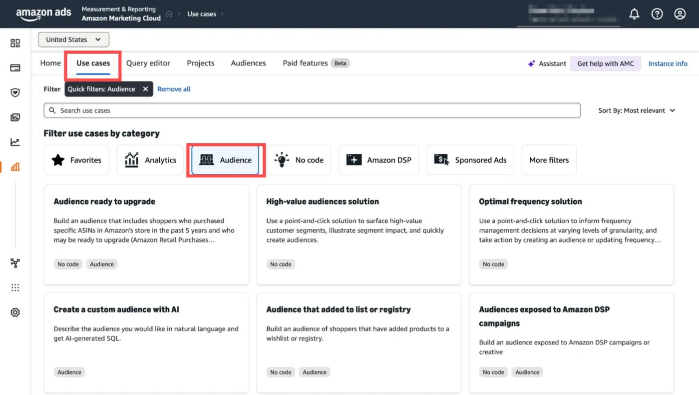Click the home icon in breadcrumb

tap(169, 14)
